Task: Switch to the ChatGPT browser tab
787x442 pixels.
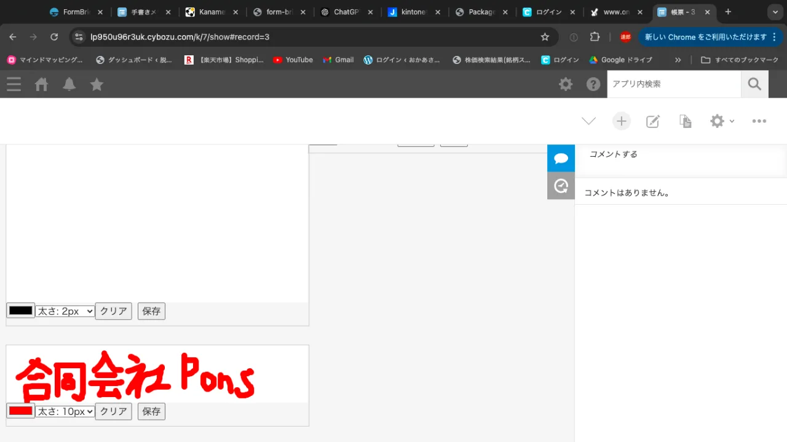Action: pyautogui.click(x=346, y=12)
